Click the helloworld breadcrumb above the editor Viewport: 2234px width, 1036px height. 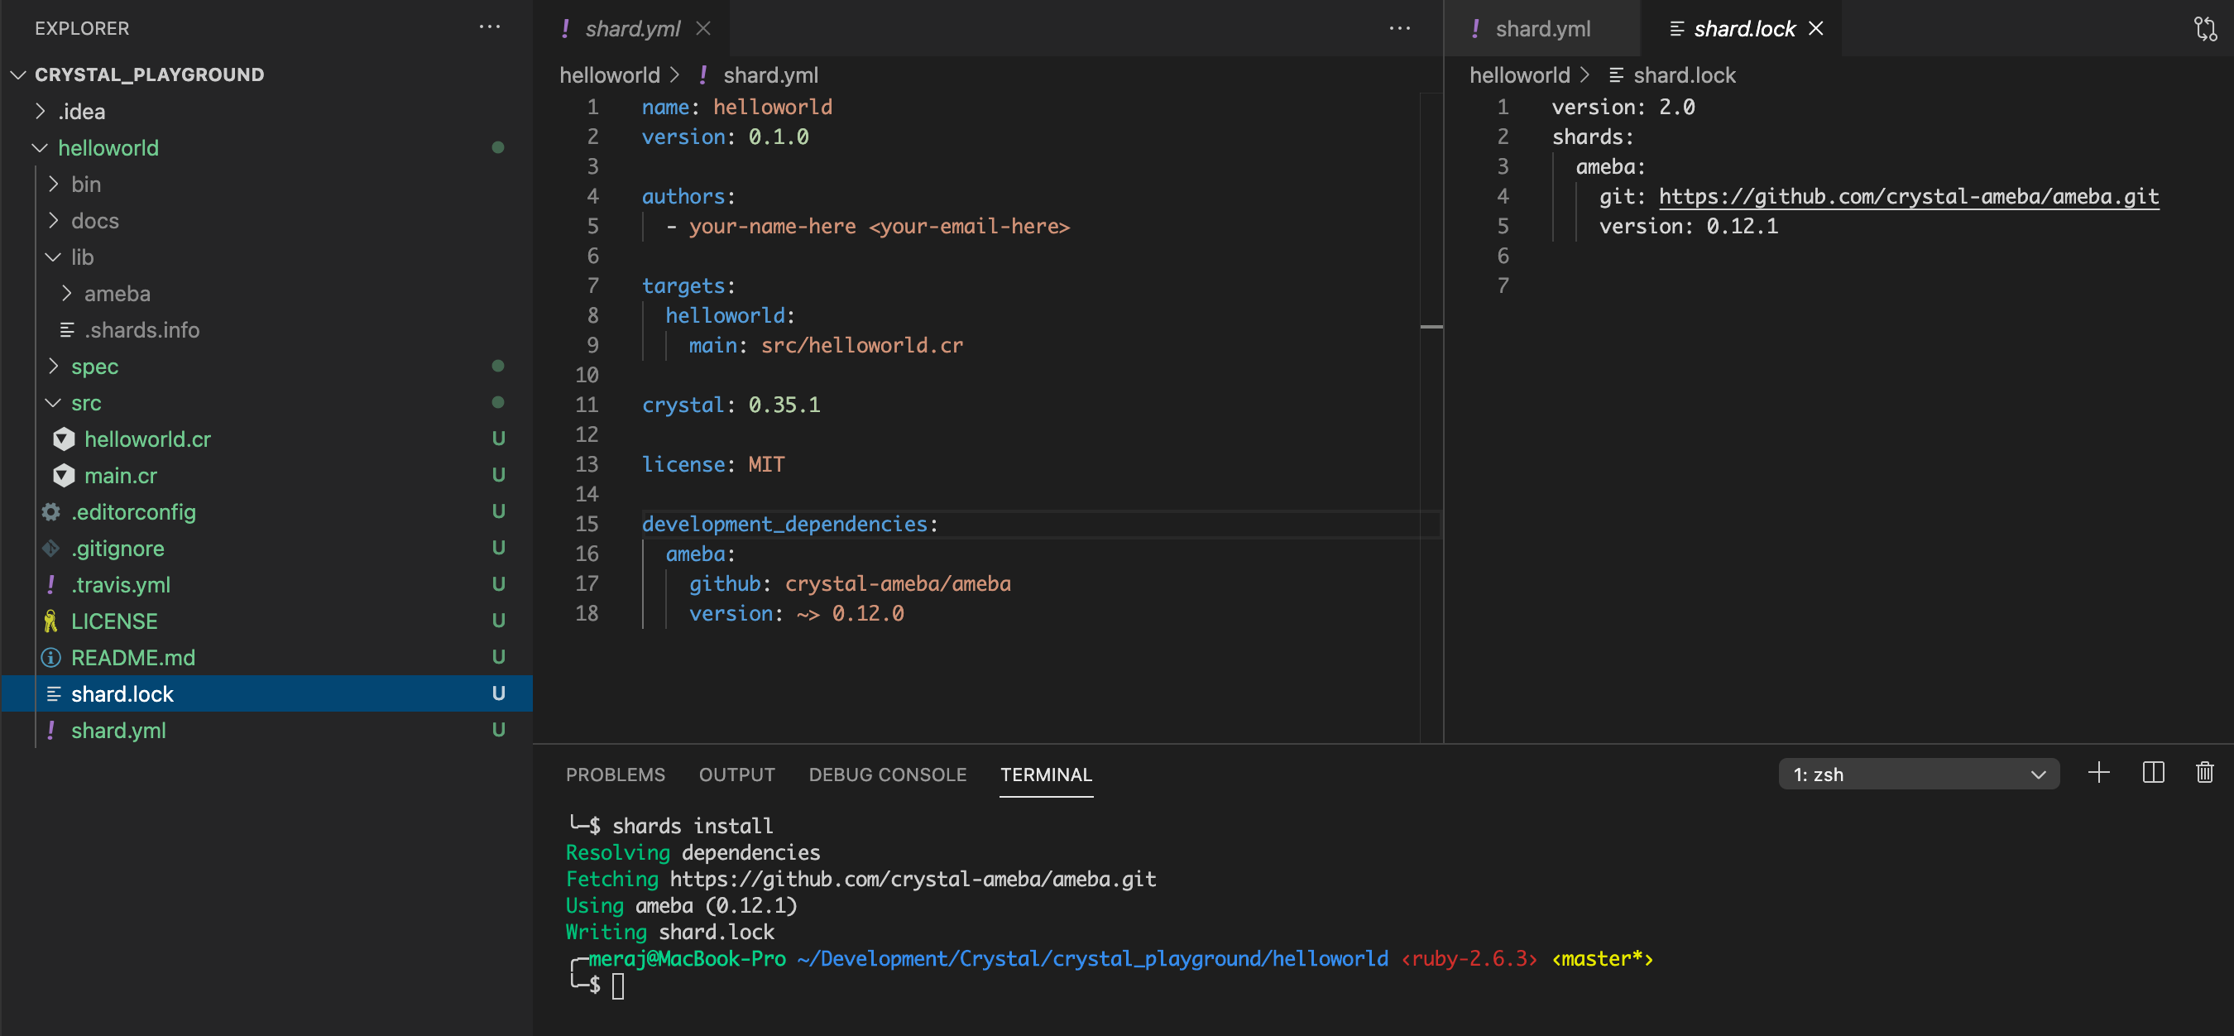pyautogui.click(x=610, y=74)
